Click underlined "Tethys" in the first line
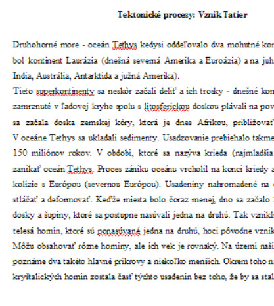 (124, 45)
